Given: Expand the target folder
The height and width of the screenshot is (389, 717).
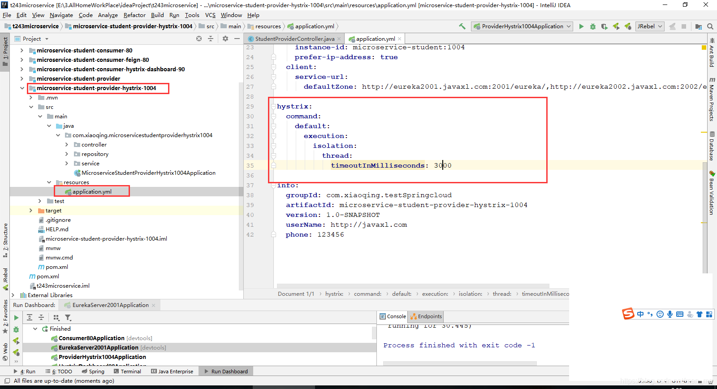Looking at the screenshot, I should click(x=30, y=211).
